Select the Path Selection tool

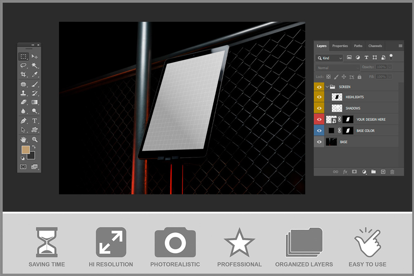click(x=23, y=130)
